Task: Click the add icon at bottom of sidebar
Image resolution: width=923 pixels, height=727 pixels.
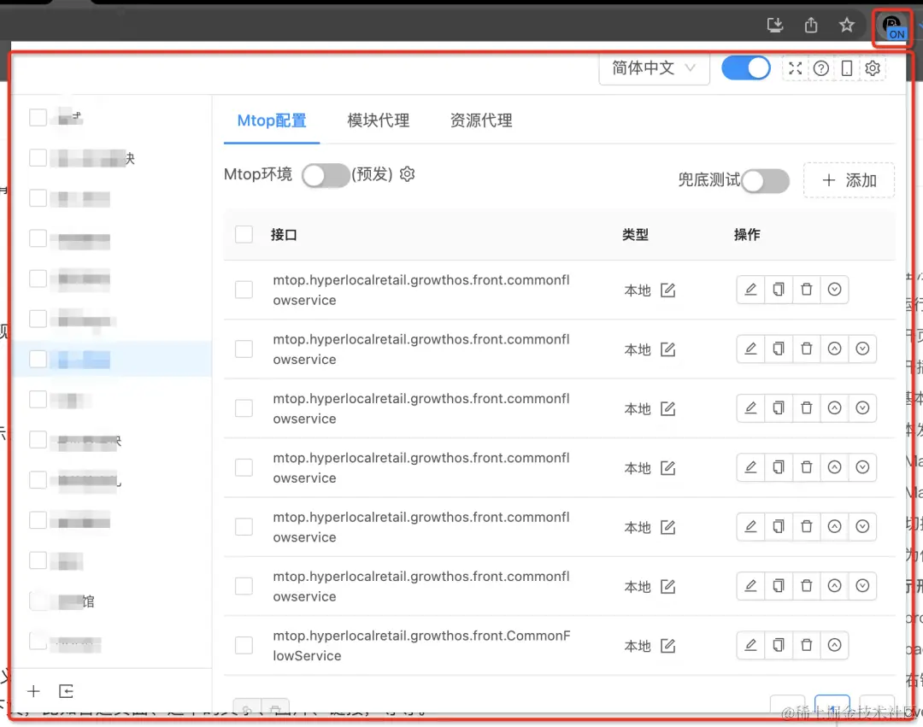Action: pyautogui.click(x=34, y=691)
